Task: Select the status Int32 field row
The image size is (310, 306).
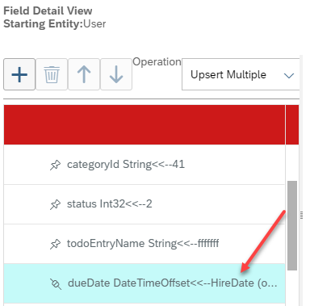Action: pos(145,204)
